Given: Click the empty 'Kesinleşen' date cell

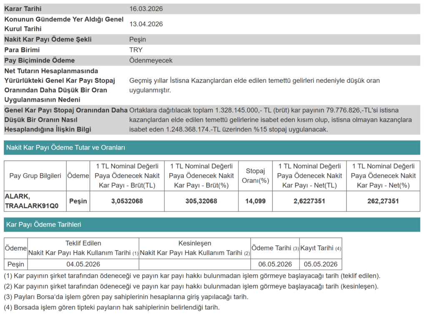Looking at the screenshot, I should pyautogui.click(x=195, y=264).
